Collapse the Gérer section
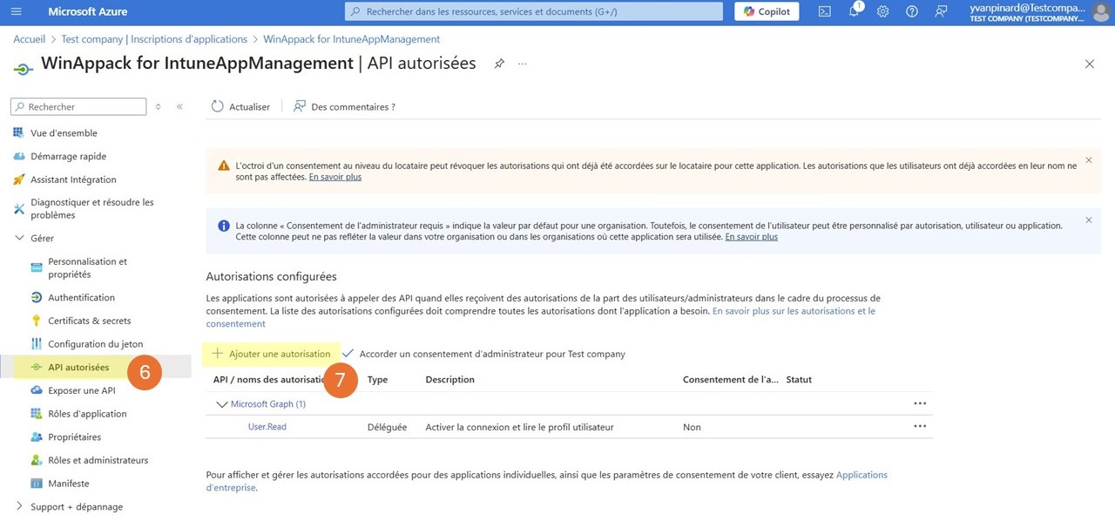This screenshot has height=528, width=1115. pyautogui.click(x=17, y=238)
